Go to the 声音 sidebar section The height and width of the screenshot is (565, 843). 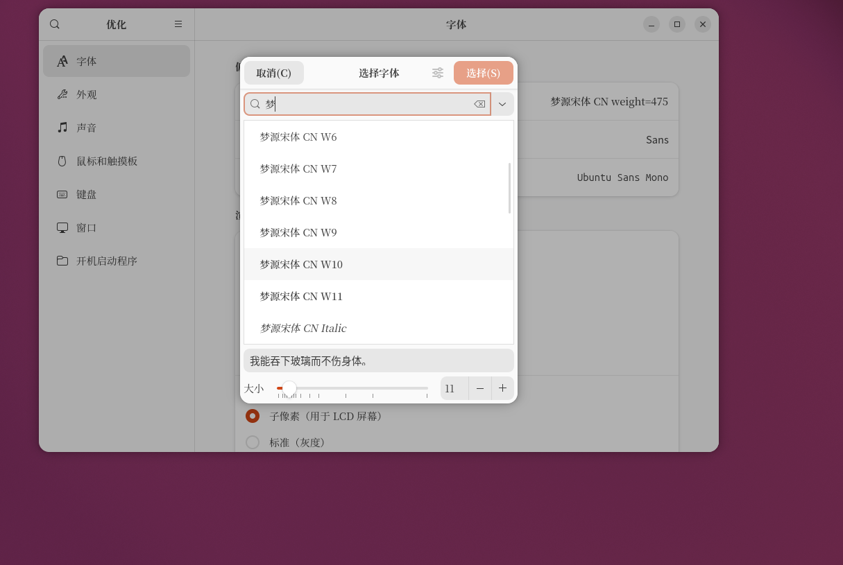click(x=117, y=128)
